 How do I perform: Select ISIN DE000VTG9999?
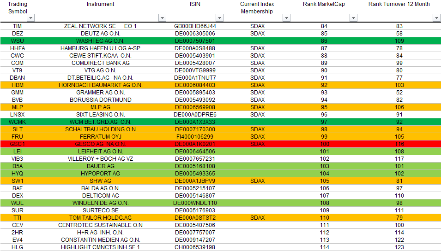click(x=195, y=70)
